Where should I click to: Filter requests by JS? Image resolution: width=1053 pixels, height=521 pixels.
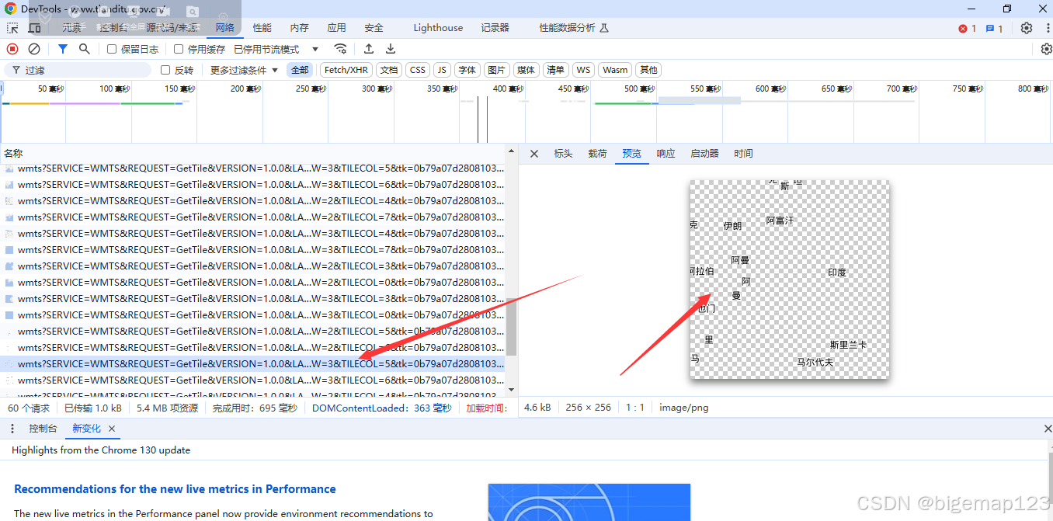coord(442,70)
